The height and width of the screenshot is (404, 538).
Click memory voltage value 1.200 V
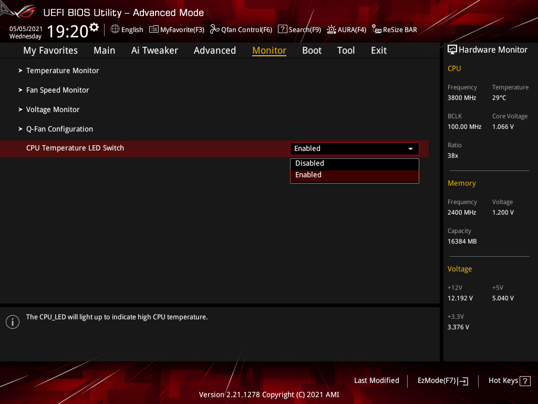tap(503, 213)
